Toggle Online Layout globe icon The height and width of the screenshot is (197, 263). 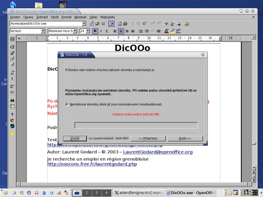click(12, 126)
